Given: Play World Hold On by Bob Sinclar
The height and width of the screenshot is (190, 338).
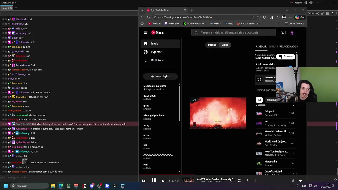Looking at the screenshot, I should tap(275, 143).
